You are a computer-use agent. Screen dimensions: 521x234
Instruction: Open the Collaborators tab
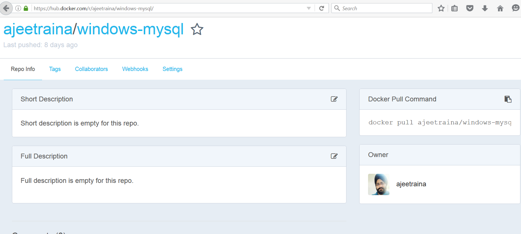92,69
